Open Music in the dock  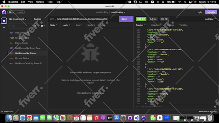(96, 118)
